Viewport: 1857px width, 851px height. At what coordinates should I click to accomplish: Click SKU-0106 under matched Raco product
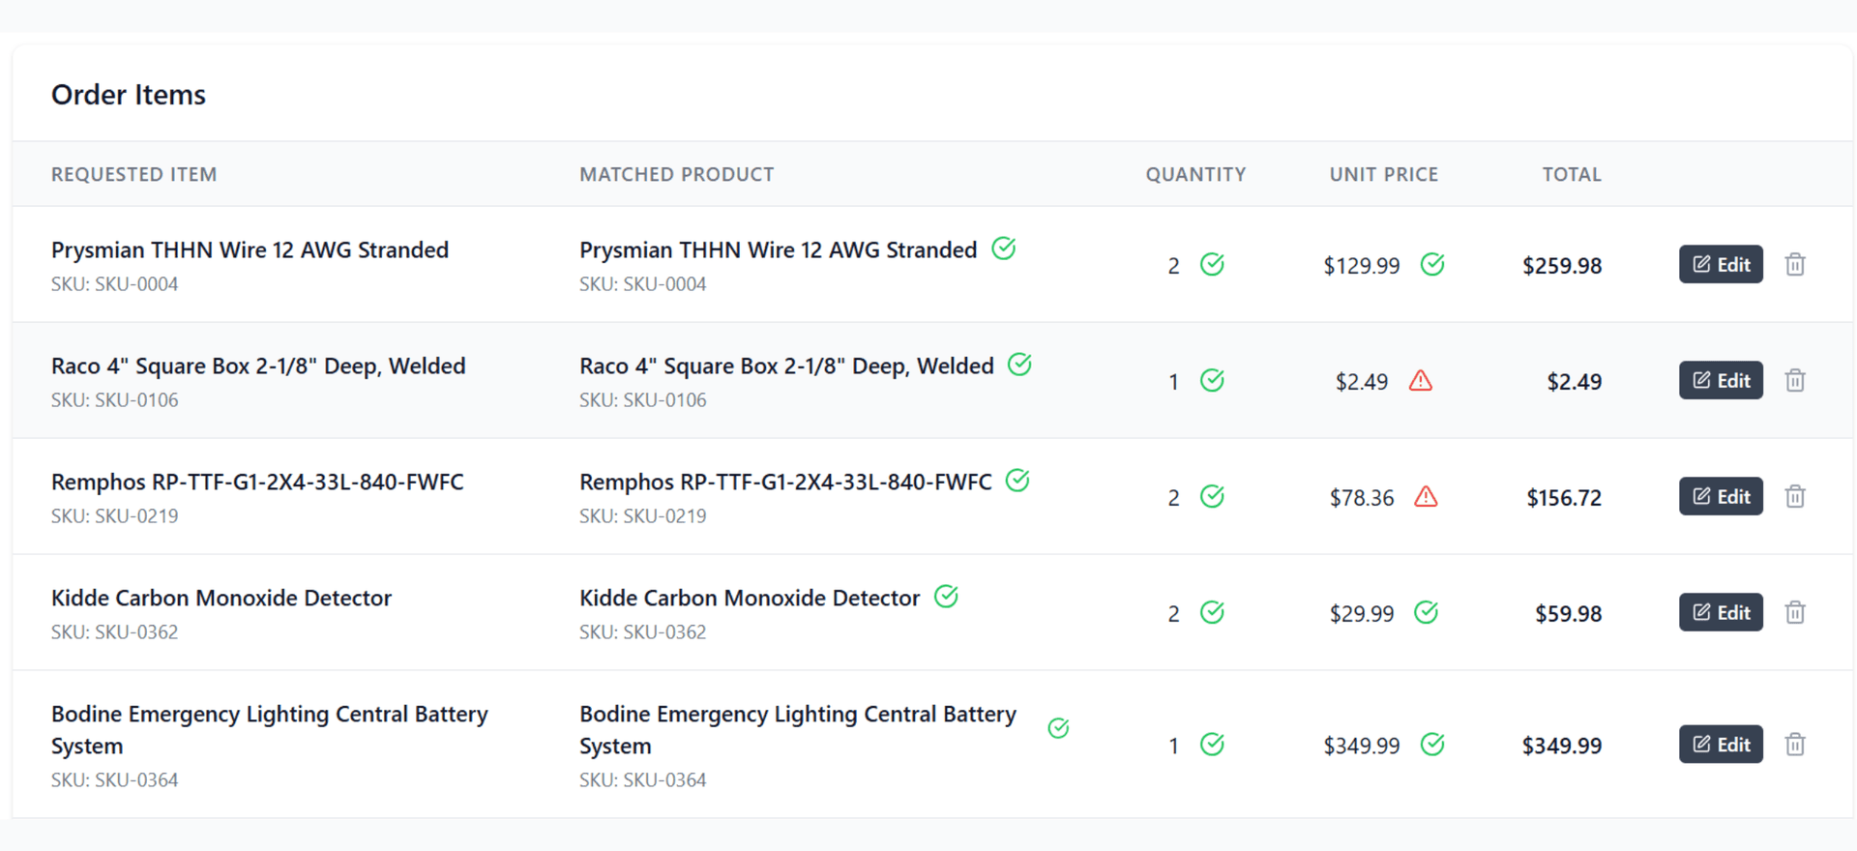click(x=643, y=400)
